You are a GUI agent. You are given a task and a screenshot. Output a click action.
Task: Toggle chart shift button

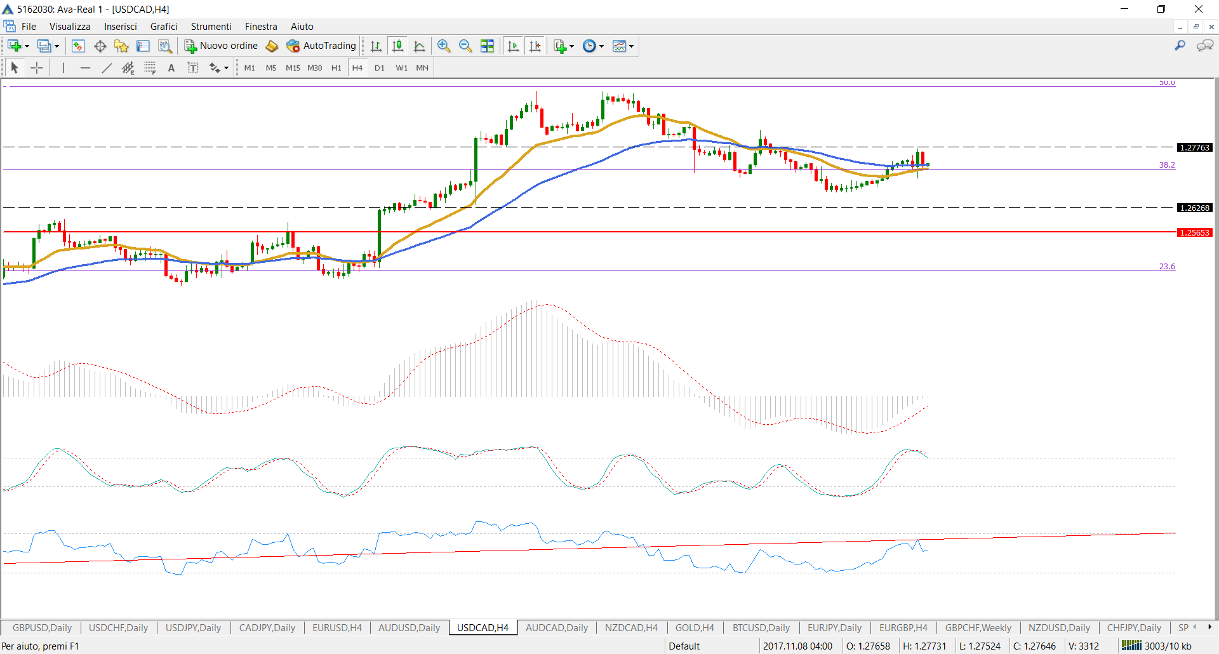pos(535,46)
